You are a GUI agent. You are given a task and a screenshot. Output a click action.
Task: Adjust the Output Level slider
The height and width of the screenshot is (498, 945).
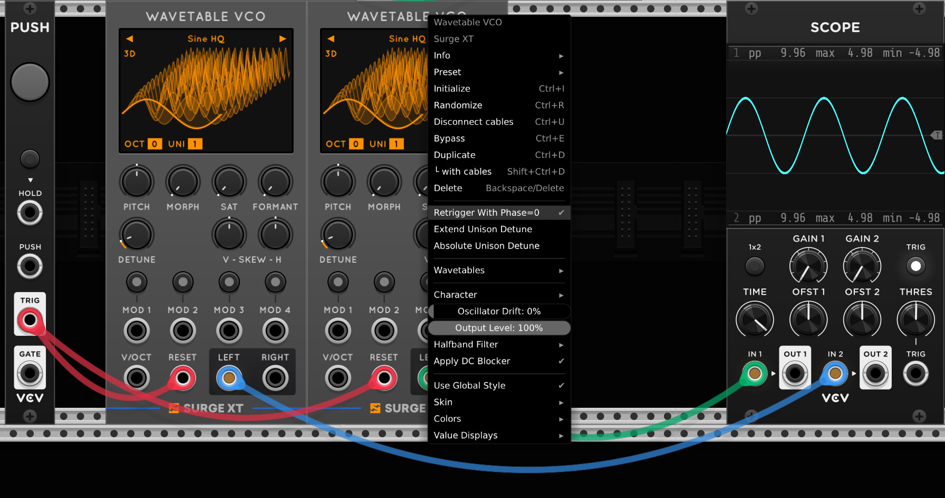point(499,328)
